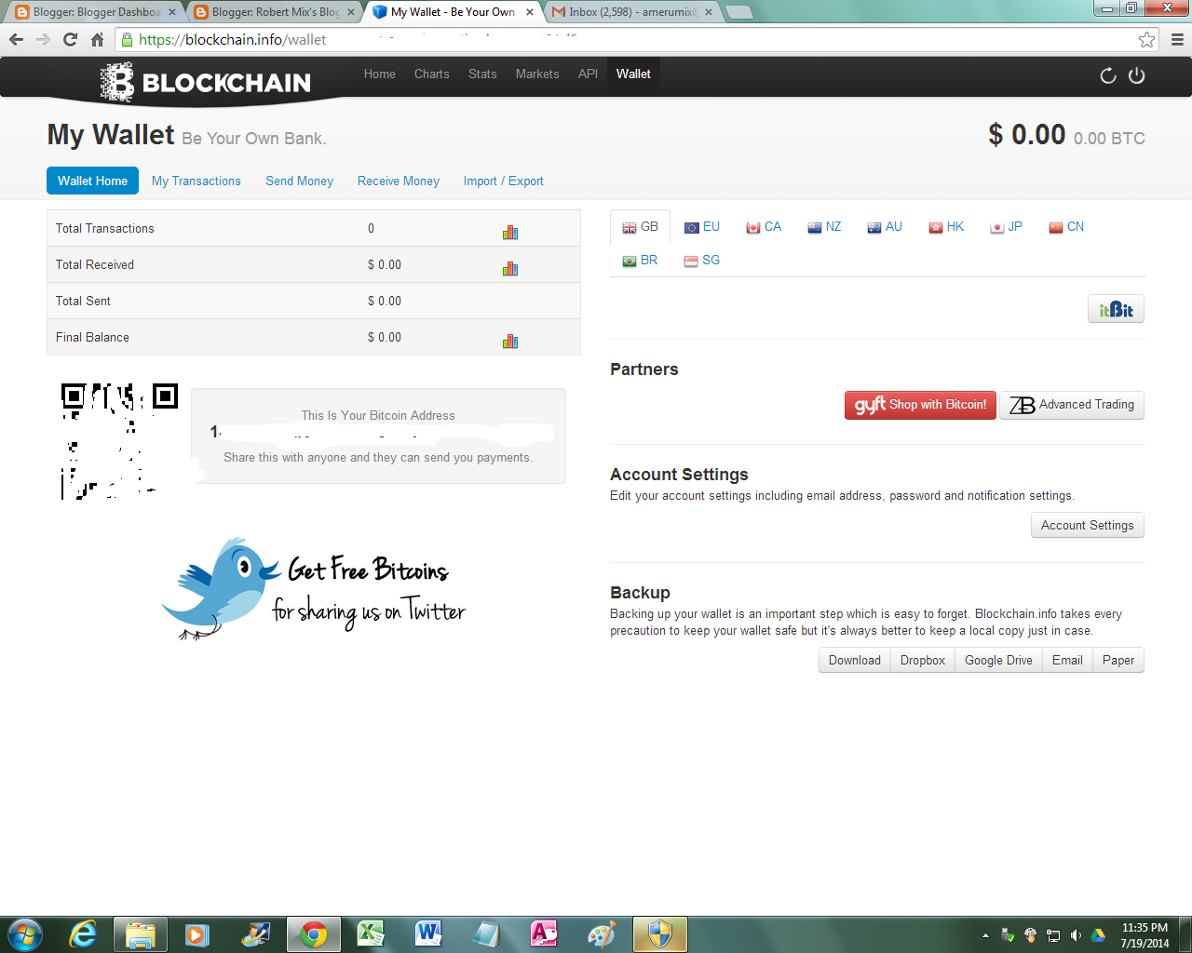Open the Import / Export tab
The height and width of the screenshot is (953, 1192).
pos(504,181)
